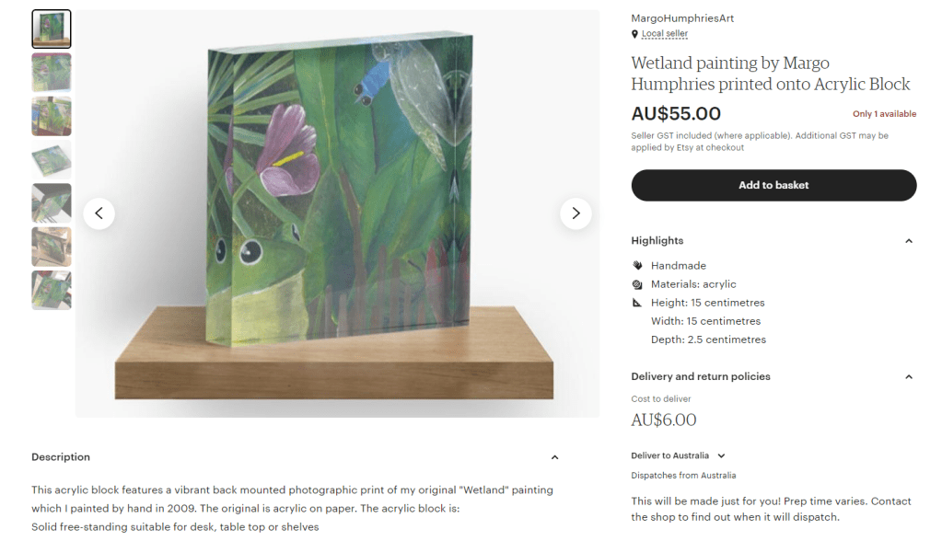Select the sixth product thumbnail
This screenshot has width=942, height=541.
[x=52, y=247]
